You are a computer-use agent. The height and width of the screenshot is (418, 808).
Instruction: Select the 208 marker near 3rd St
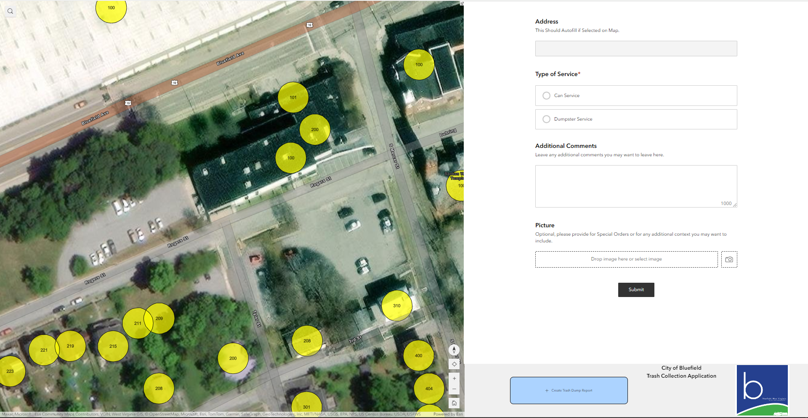click(307, 341)
